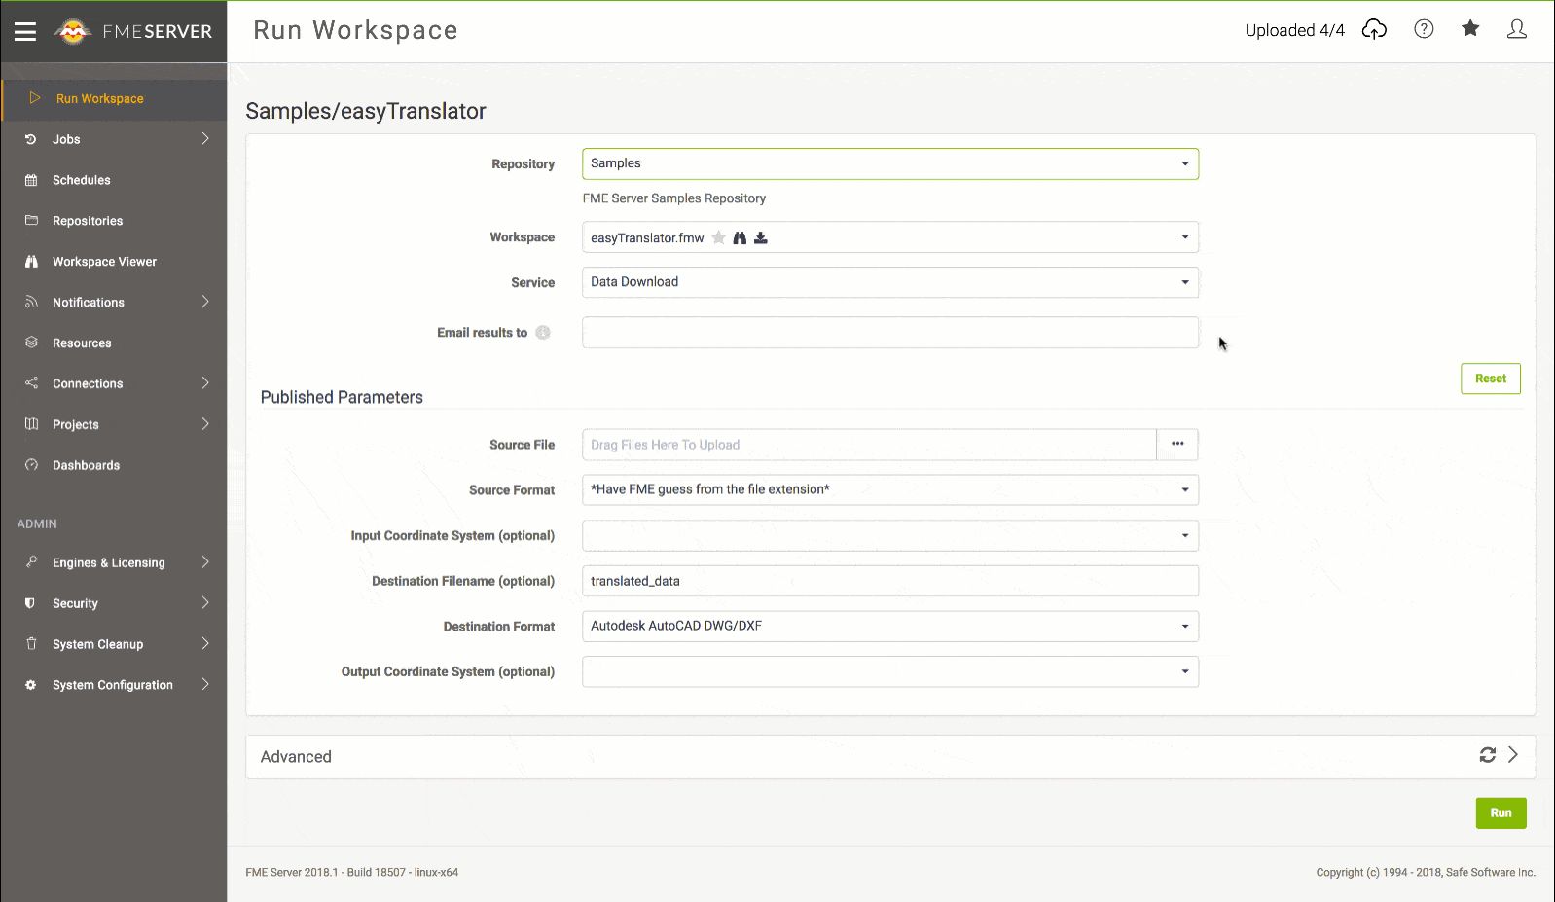Click the Resources stack icon
The image size is (1555, 902).
[31, 343]
